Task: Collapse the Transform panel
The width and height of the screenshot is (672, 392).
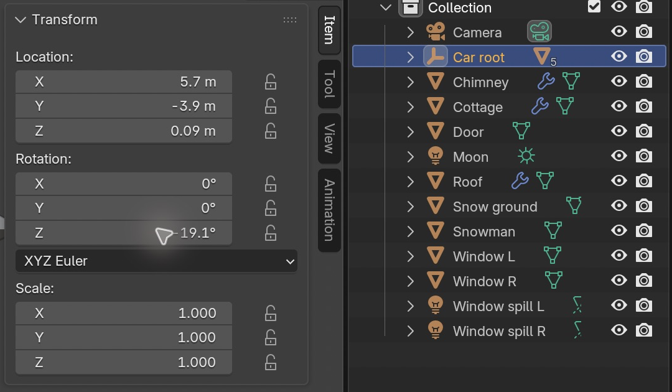Action: pyautogui.click(x=20, y=20)
